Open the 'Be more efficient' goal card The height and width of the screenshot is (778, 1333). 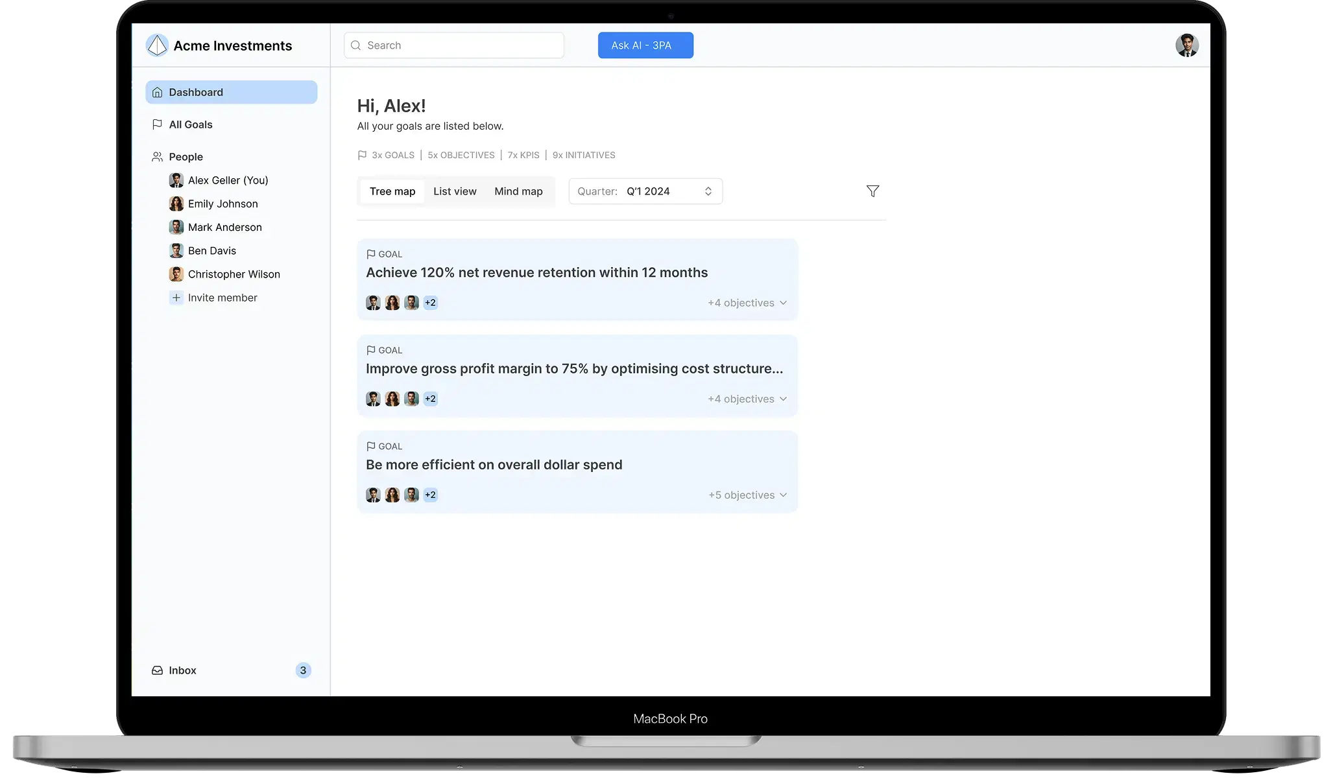tap(577, 472)
